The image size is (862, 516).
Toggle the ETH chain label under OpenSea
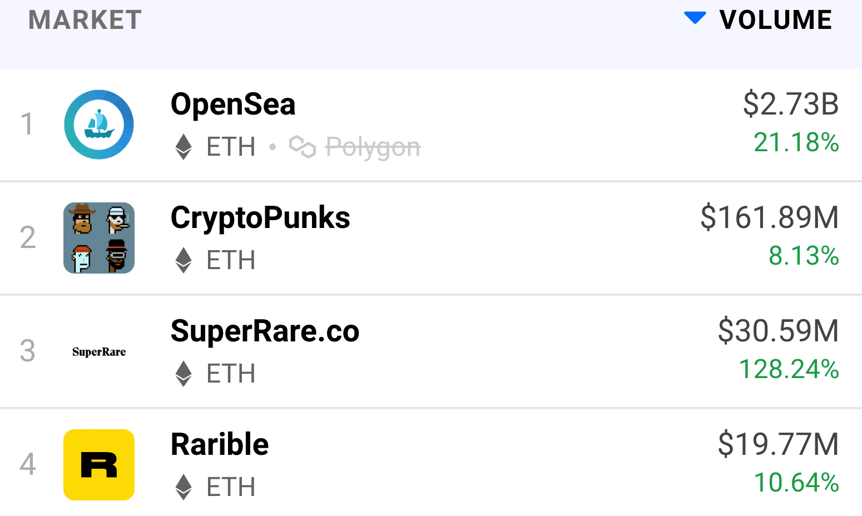(x=231, y=147)
